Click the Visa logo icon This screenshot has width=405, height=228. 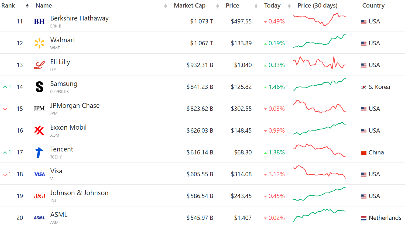tap(39, 174)
